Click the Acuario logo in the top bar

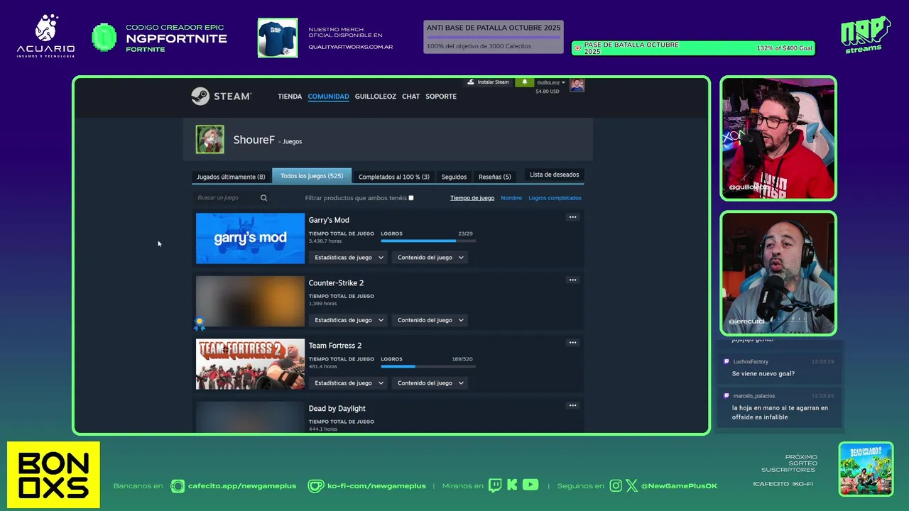tap(45, 36)
